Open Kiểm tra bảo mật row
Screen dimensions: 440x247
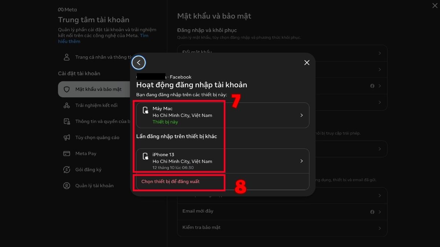282,228
